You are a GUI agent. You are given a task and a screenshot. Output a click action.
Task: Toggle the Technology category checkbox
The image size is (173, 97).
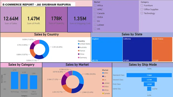tap(142, 13)
